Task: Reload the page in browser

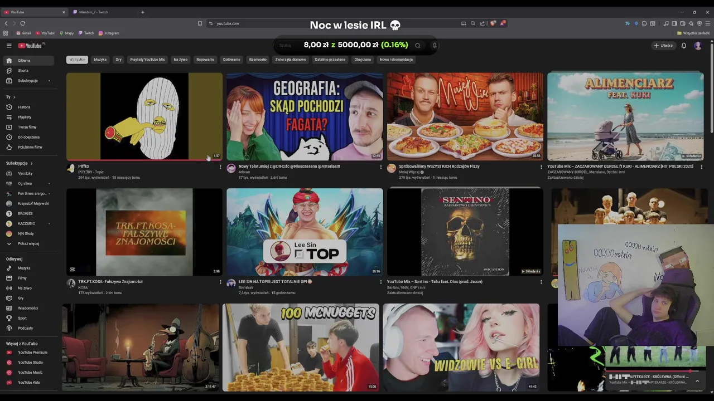Action: coord(23,23)
